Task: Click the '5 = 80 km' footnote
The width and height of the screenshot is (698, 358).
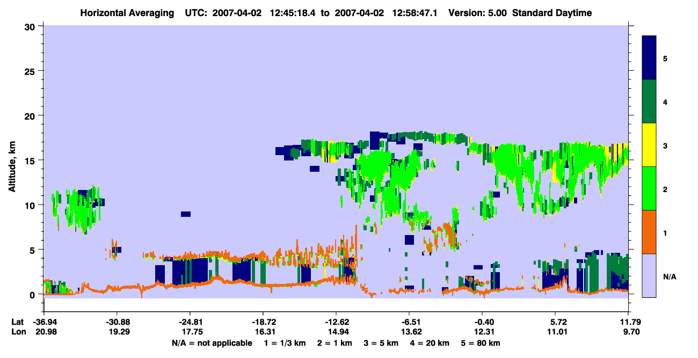Action: [x=481, y=343]
